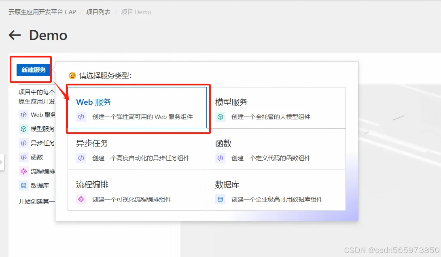441x257 pixels.
Task: Click the 模型服务 cube icon in the dialog
Action: (x=220, y=117)
